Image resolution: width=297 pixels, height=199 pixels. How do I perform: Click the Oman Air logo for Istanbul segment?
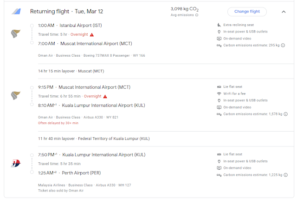click(x=15, y=33)
